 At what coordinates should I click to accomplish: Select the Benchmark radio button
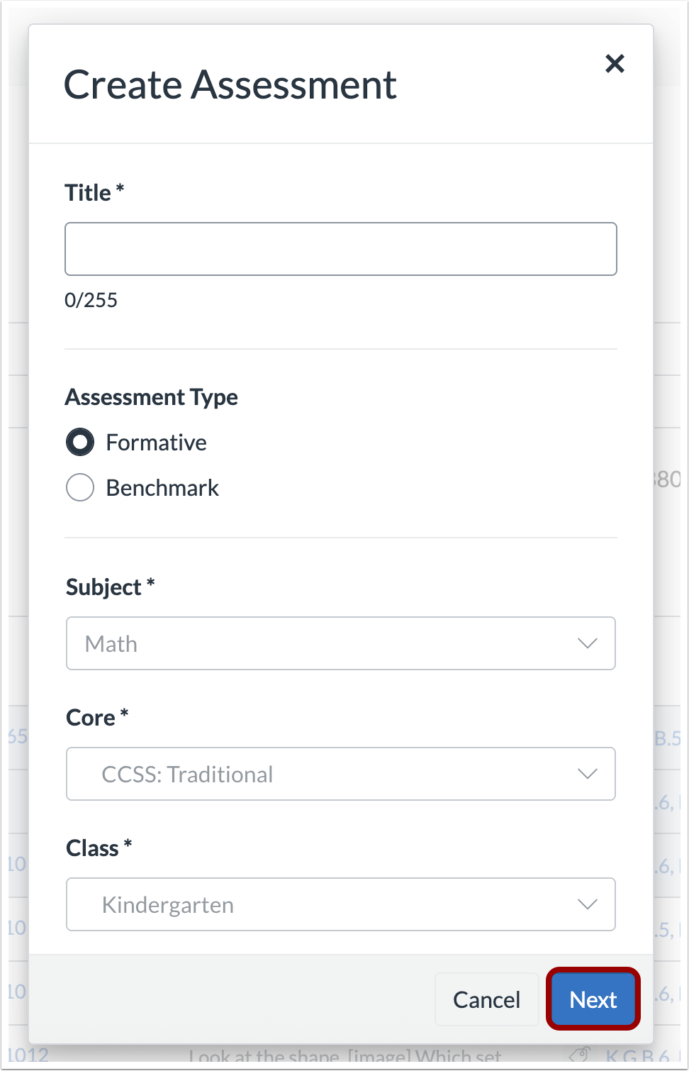click(x=80, y=488)
